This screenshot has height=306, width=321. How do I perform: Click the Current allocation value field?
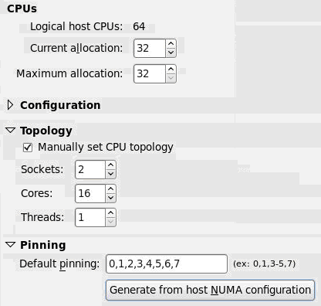(x=150, y=48)
